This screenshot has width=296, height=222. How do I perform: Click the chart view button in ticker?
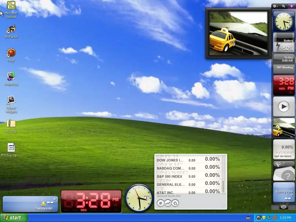[x=168, y=203]
